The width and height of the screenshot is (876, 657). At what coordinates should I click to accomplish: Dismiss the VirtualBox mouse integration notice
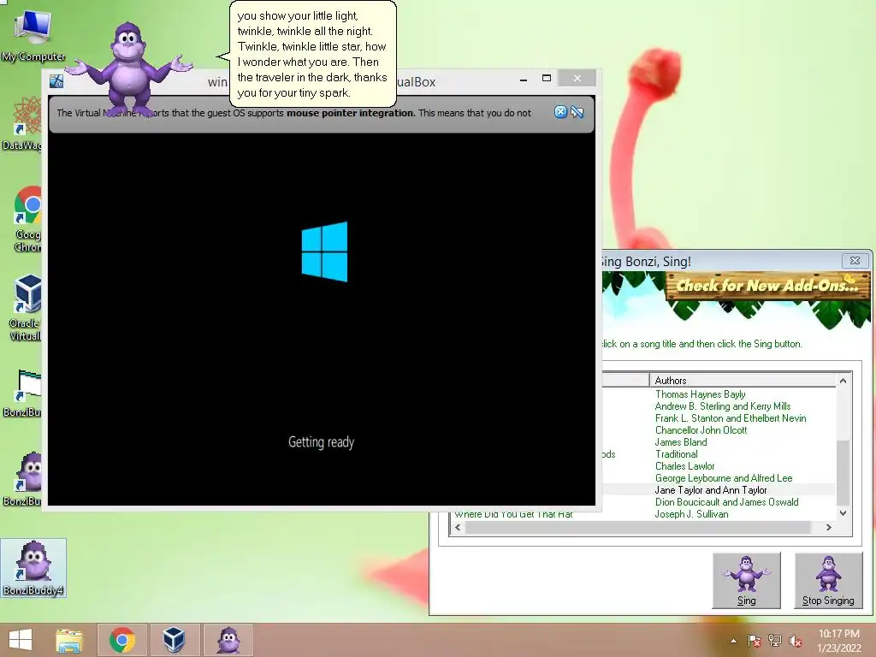(x=560, y=112)
